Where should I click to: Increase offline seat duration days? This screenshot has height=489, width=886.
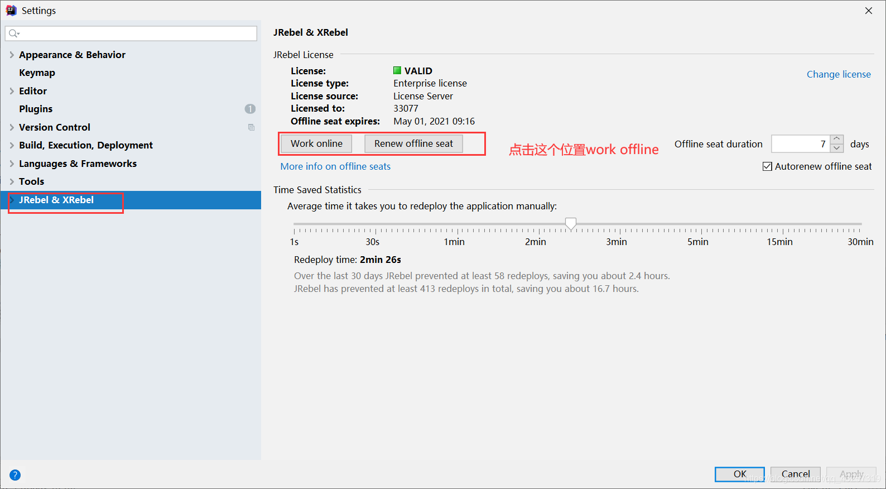(x=837, y=140)
